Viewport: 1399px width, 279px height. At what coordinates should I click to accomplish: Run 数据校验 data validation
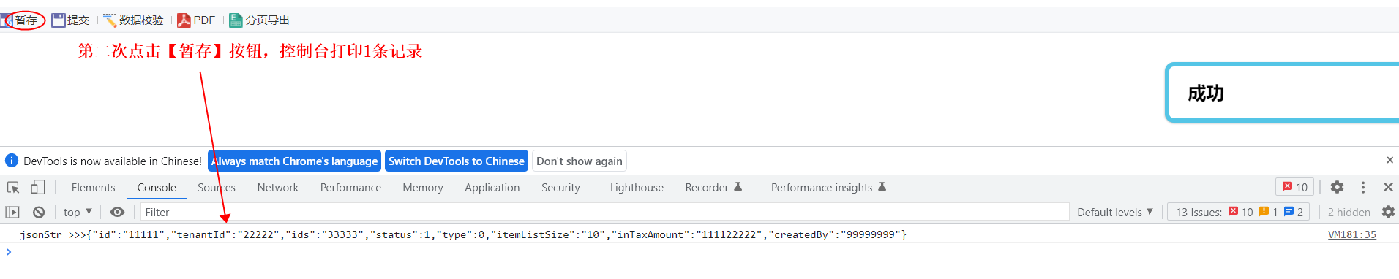point(133,20)
